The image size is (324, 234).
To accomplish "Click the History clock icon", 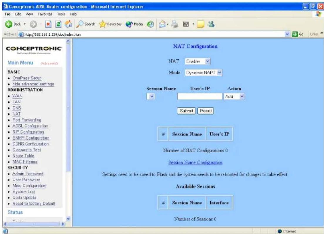I will coord(150,24).
